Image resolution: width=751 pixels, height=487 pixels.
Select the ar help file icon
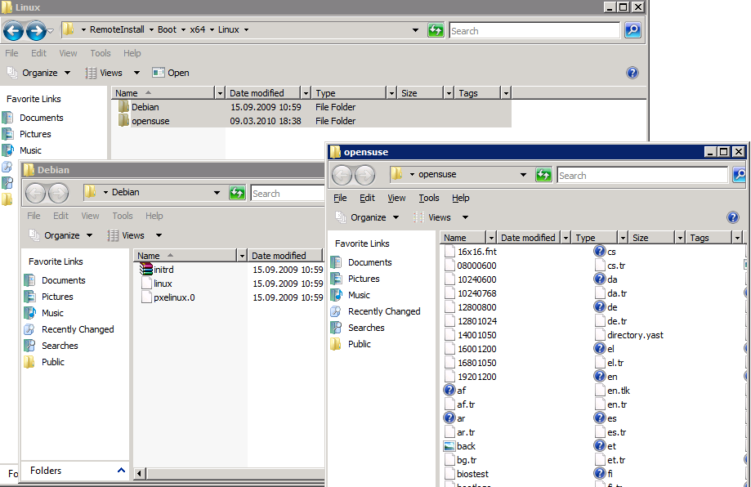tap(449, 418)
